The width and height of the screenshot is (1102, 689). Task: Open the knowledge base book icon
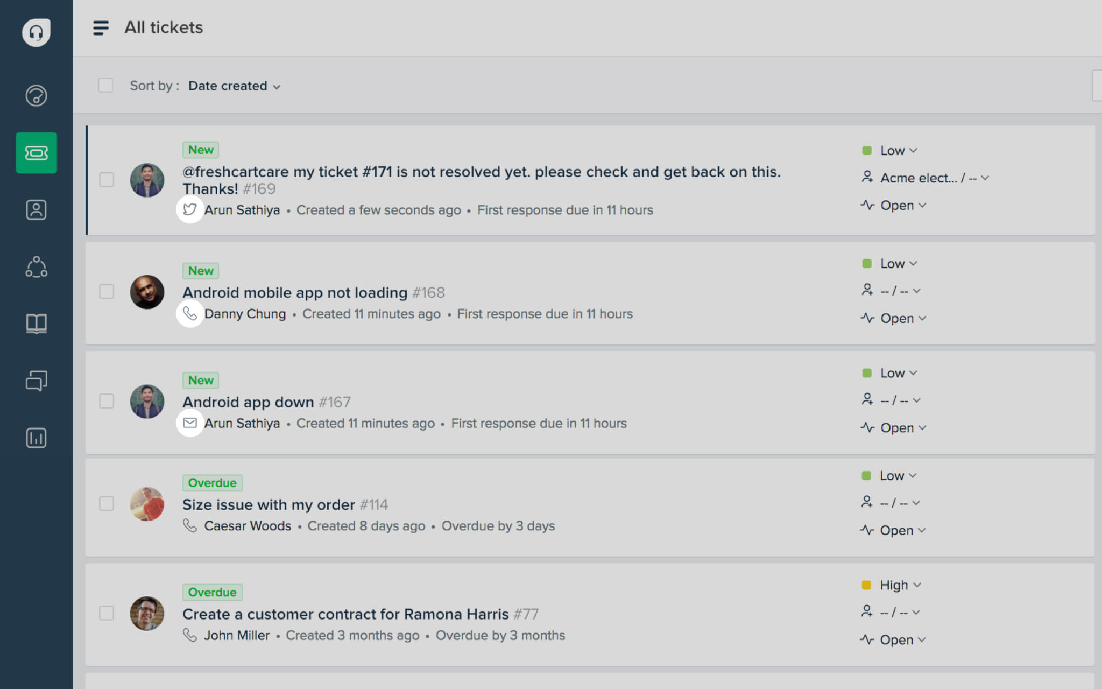coord(37,323)
